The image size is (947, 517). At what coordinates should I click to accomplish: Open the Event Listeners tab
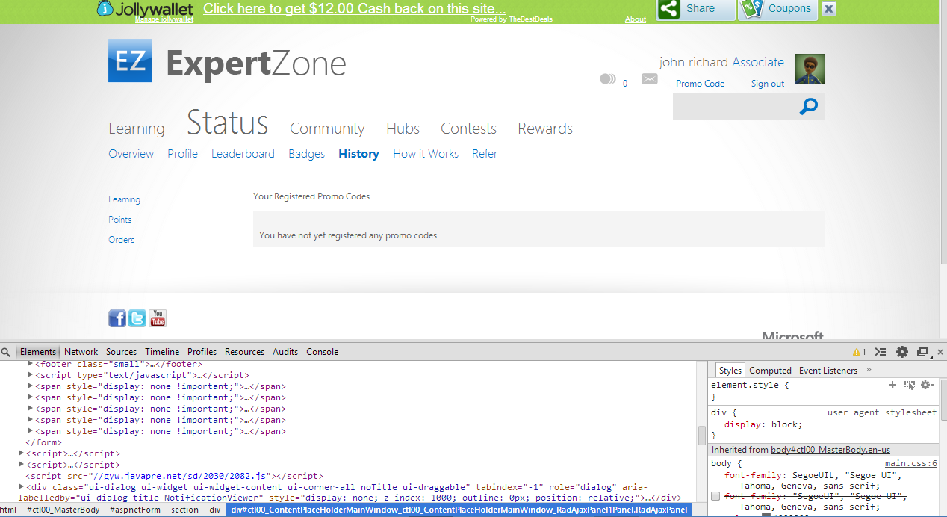click(828, 371)
